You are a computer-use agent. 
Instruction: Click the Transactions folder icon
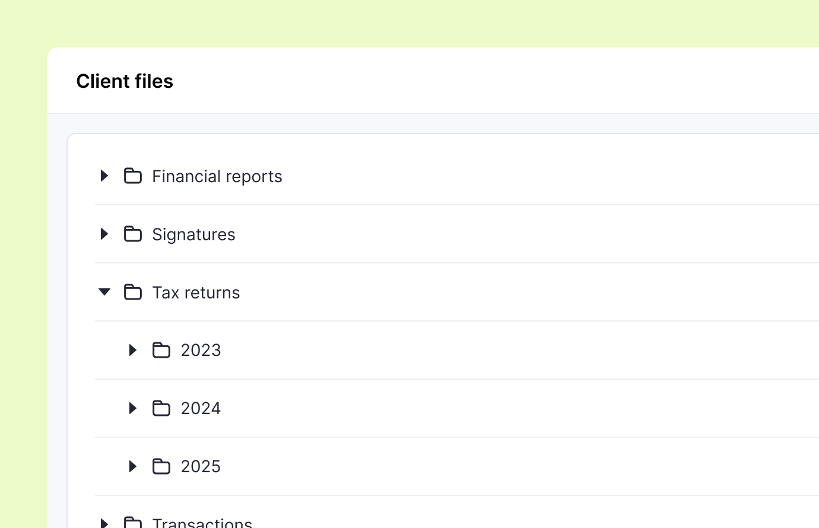(133, 523)
